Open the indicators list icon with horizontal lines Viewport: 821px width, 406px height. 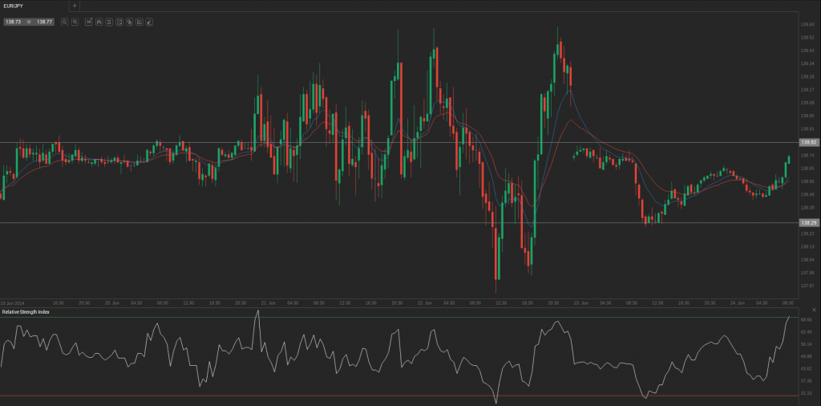click(x=108, y=22)
